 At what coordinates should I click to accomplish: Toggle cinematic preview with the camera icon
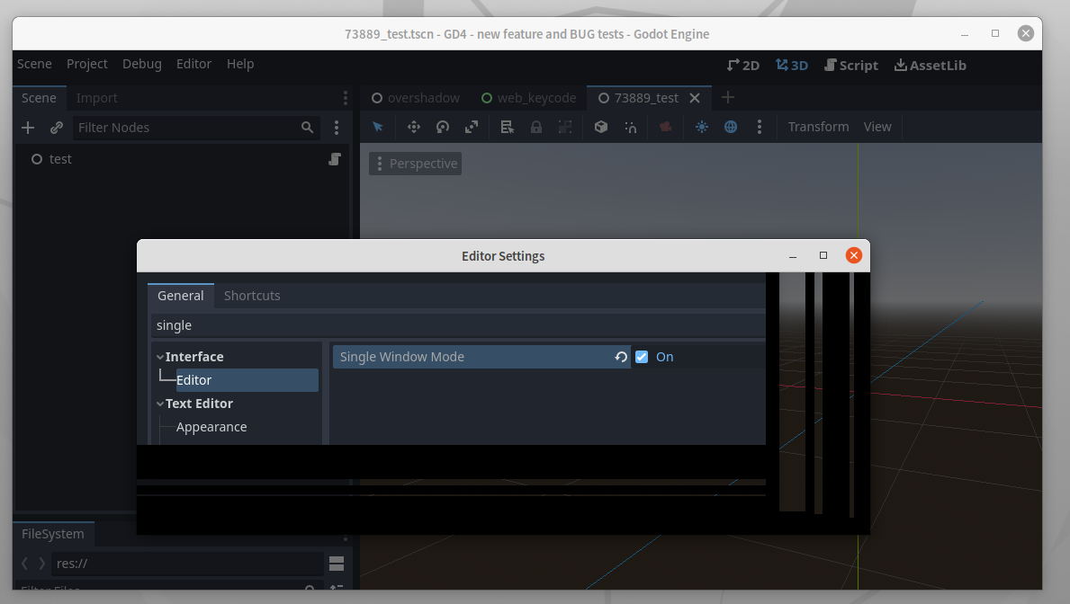667,127
